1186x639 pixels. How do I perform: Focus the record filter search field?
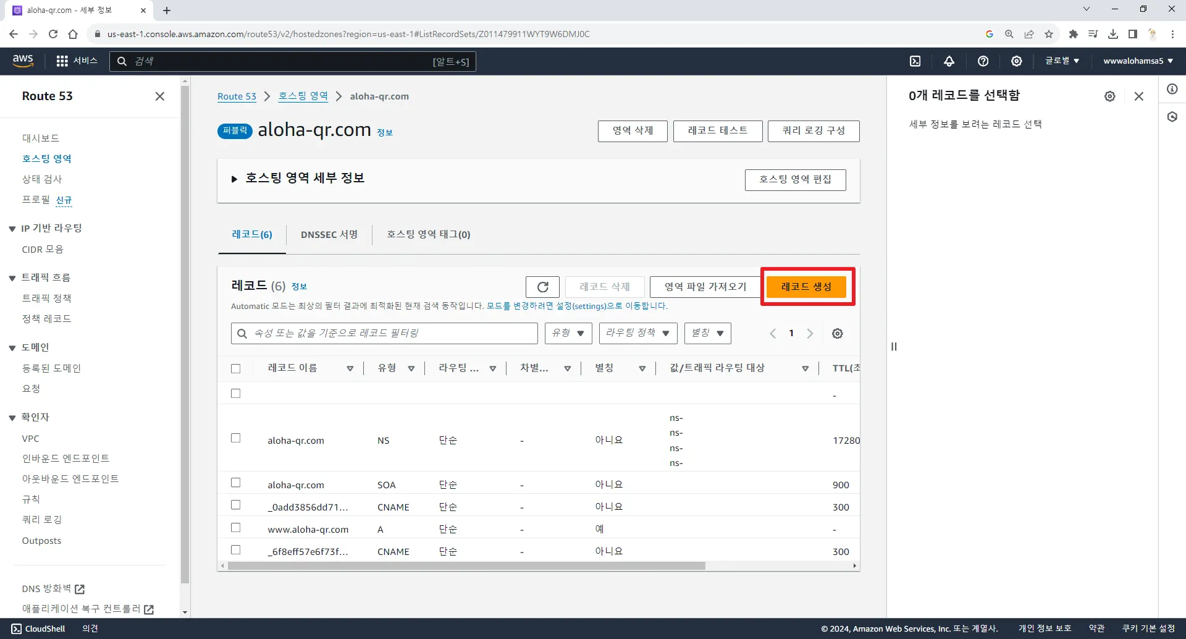pyautogui.click(x=384, y=334)
